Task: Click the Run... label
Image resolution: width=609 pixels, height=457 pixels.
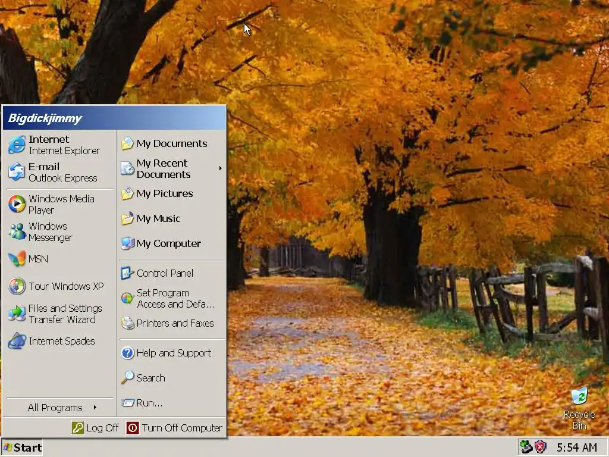Action: coord(149,403)
